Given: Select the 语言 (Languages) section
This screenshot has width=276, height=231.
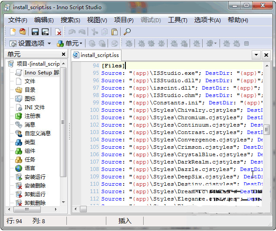Looking at the screenshot, I should tap(30, 168).
